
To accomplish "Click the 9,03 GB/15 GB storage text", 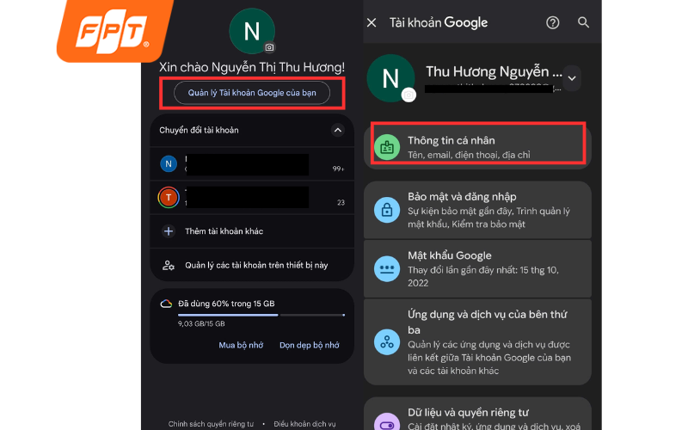I will point(201,324).
